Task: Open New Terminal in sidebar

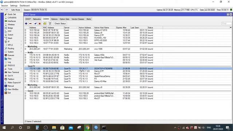Action: (13, 72)
